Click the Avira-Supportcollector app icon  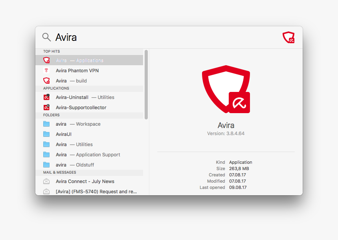(46, 107)
